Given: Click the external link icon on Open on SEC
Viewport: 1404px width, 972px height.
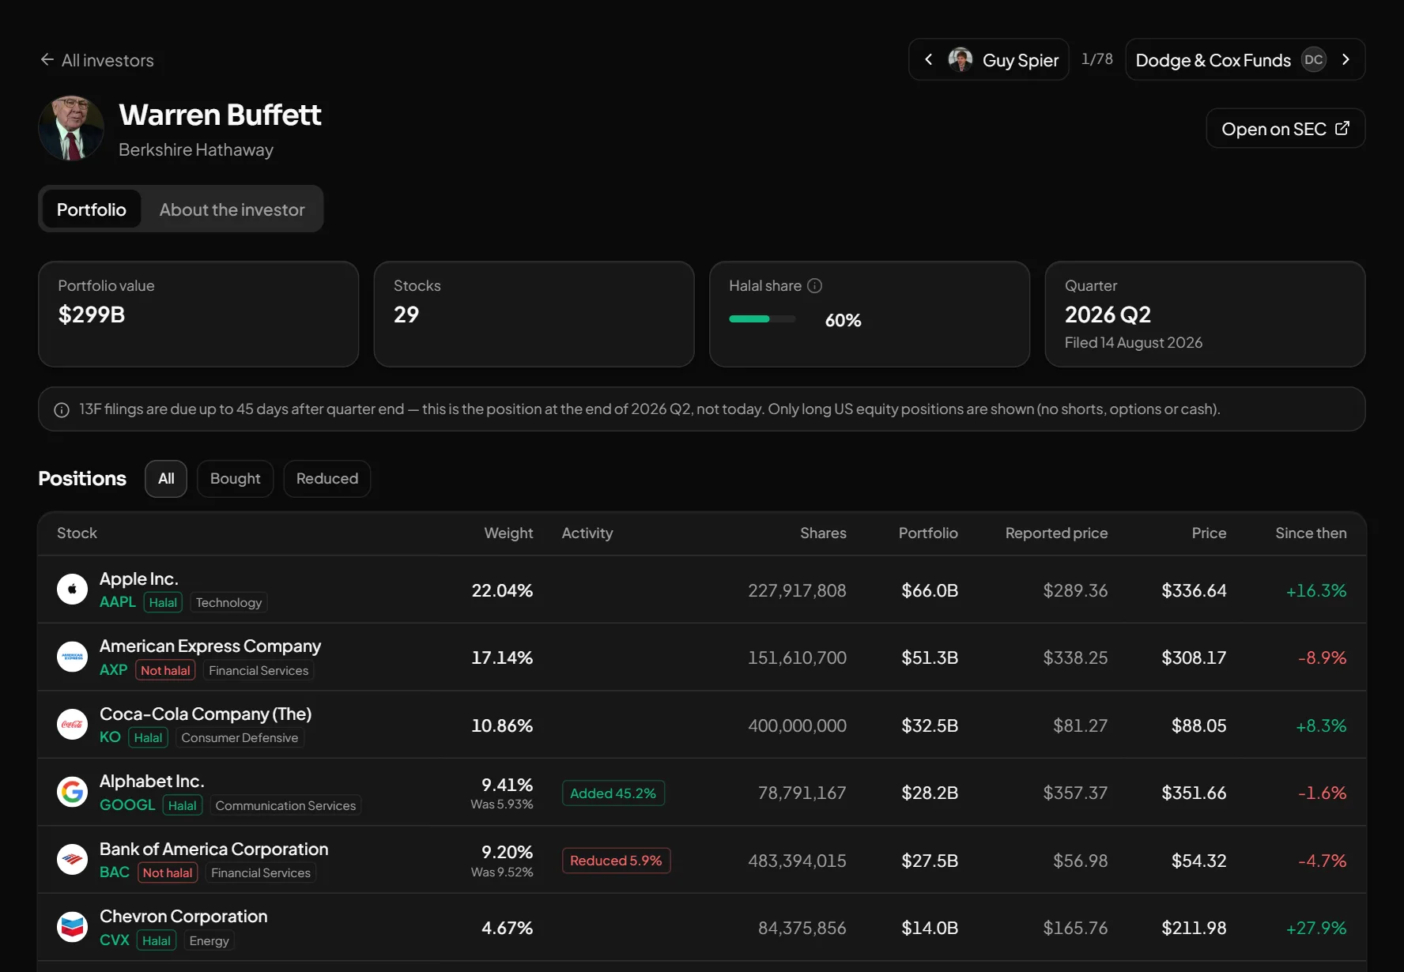Looking at the screenshot, I should coord(1342,128).
